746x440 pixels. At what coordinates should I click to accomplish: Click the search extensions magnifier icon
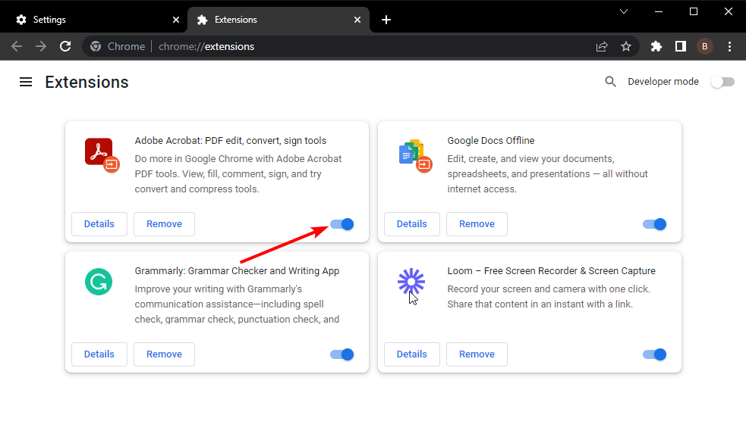pyautogui.click(x=610, y=82)
